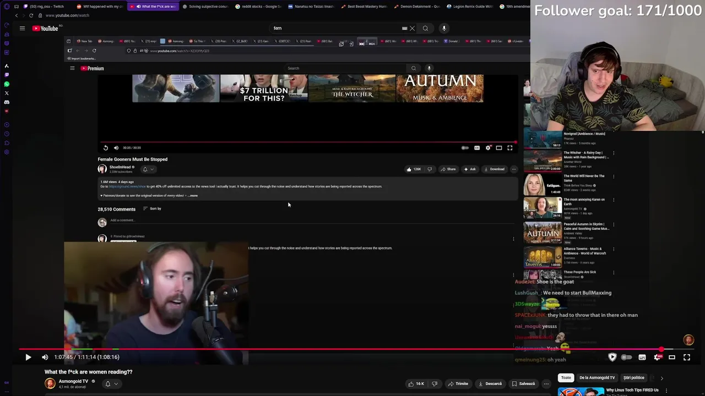Select the Știri politice chip
Screen dimensions: 705x396
pos(633,378)
